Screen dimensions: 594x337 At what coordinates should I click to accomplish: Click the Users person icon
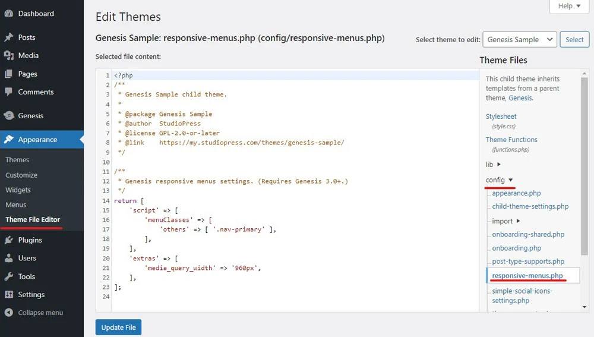(9, 258)
